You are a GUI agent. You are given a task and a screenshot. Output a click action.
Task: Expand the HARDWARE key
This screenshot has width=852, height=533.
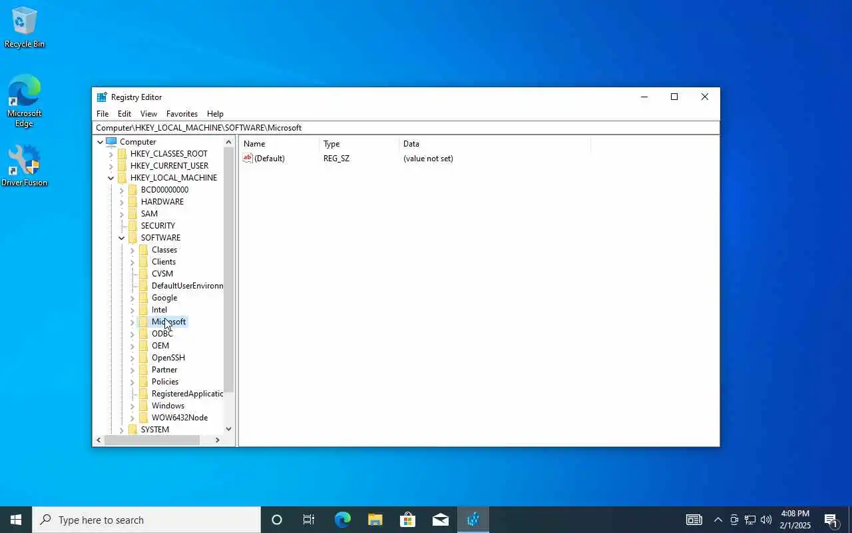pyautogui.click(x=122, y=202)
